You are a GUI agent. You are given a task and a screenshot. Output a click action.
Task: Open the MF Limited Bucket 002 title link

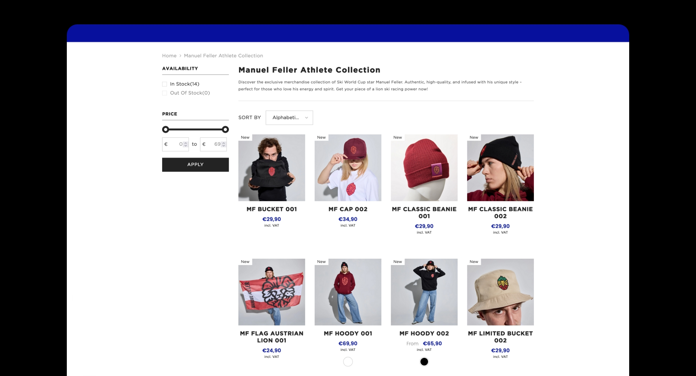click(500, 337)
